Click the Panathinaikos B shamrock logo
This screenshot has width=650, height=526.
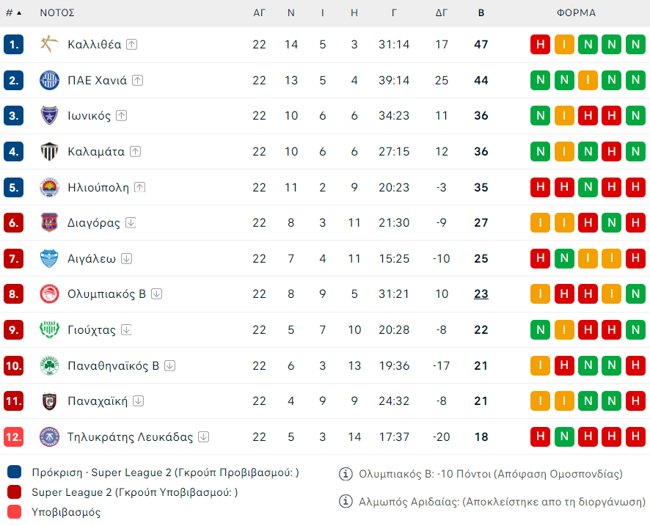pos(49,365)
